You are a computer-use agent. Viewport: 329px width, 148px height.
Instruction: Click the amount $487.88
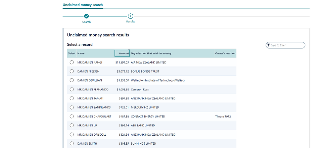[x=124, y=117]
